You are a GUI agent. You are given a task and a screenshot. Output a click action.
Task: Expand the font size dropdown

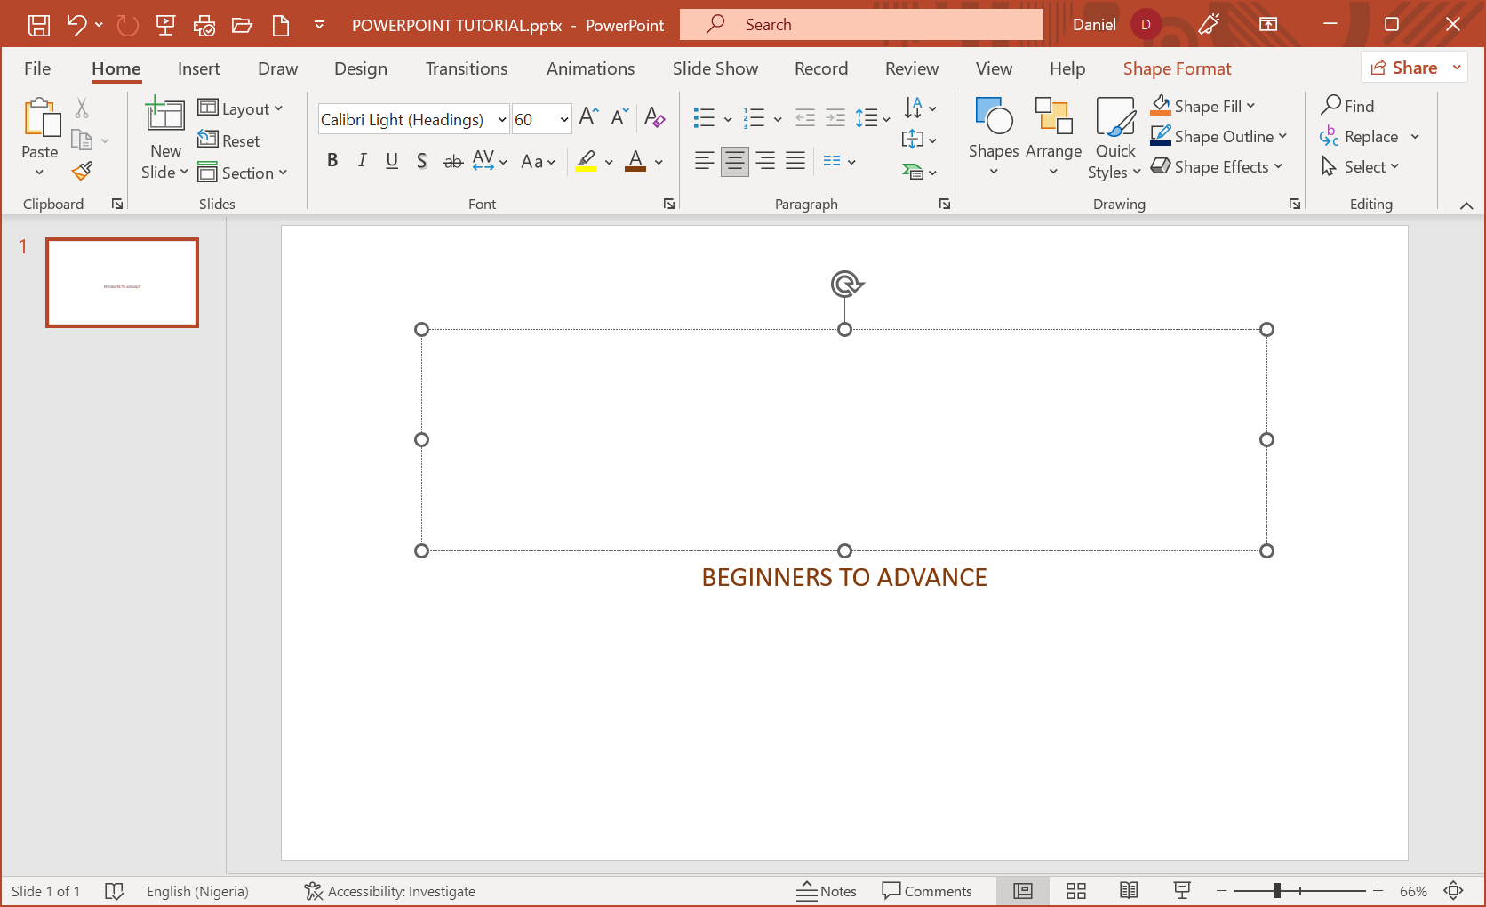pos(563,119)
